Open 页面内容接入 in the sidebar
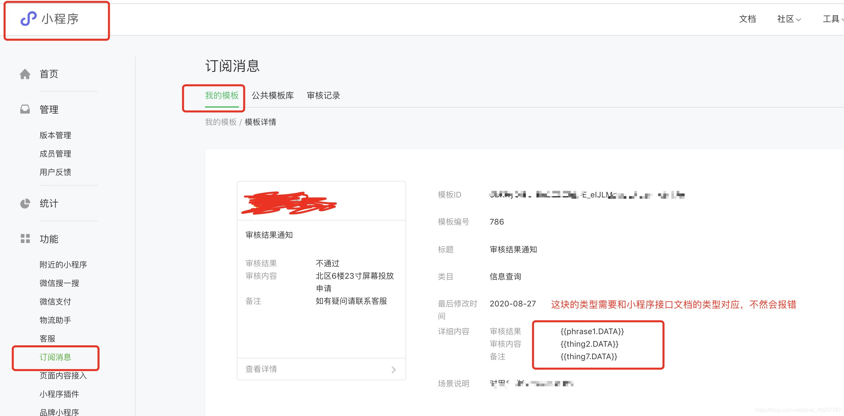844x416 pixels. click(63, 375)
